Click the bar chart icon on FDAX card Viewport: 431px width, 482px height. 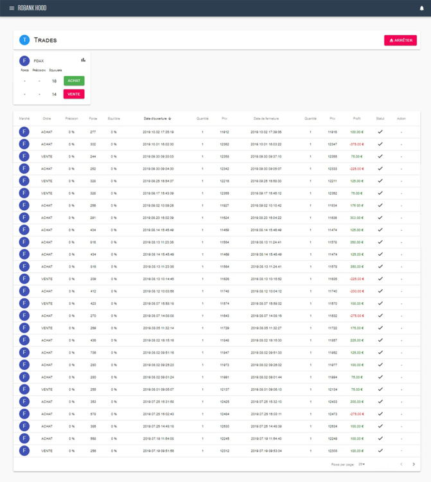84,60
